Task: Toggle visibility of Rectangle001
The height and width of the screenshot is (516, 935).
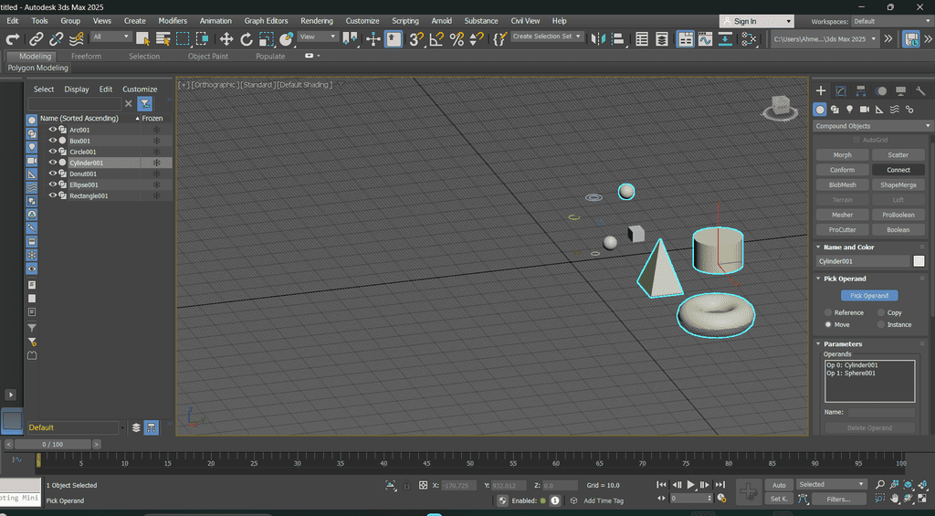Action: 52,195
